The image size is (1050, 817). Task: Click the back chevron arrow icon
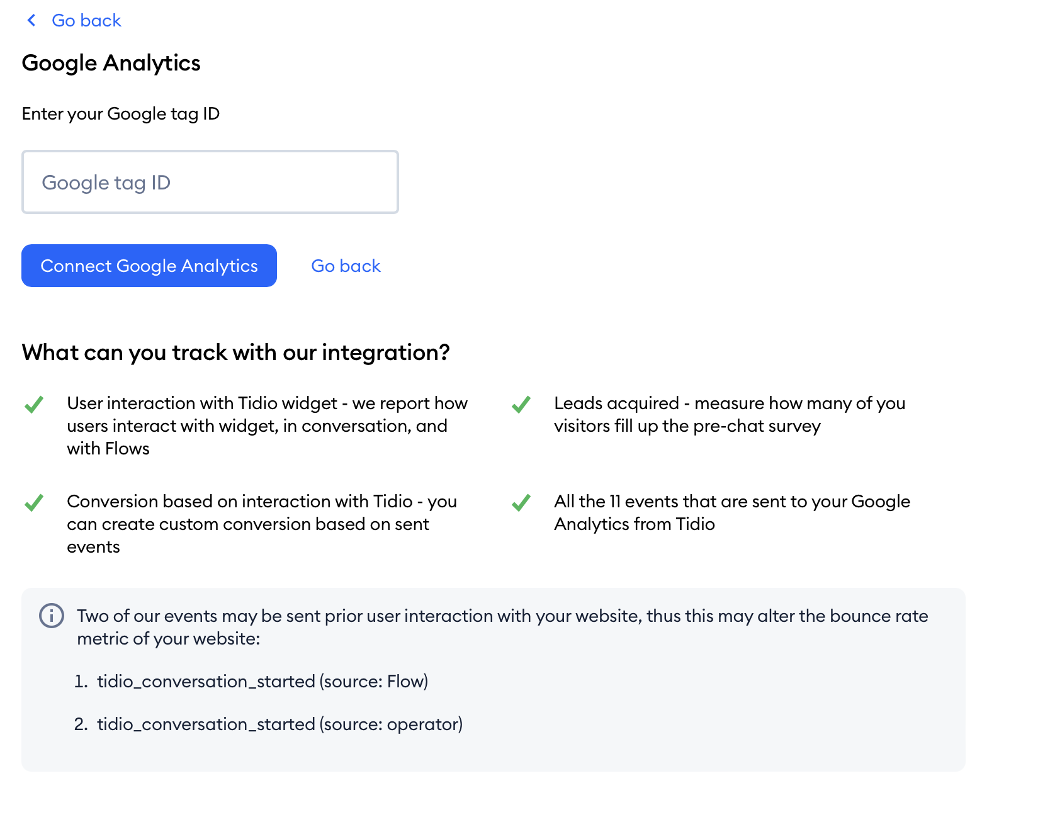(31, 20)
